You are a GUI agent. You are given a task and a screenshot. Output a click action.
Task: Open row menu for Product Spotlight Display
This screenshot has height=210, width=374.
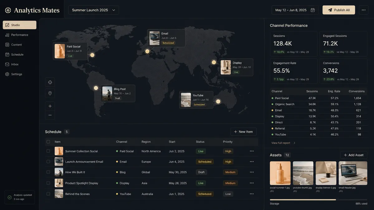coord(252,183)
